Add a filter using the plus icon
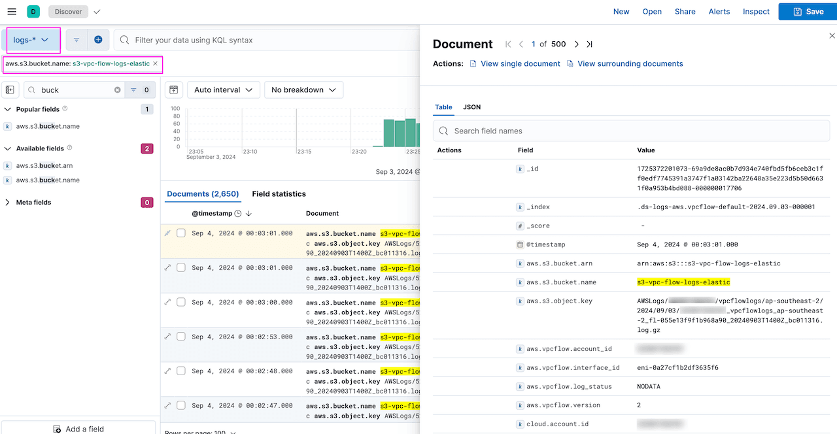The height and width of the screenshot is (434, 837). point(98,39)
